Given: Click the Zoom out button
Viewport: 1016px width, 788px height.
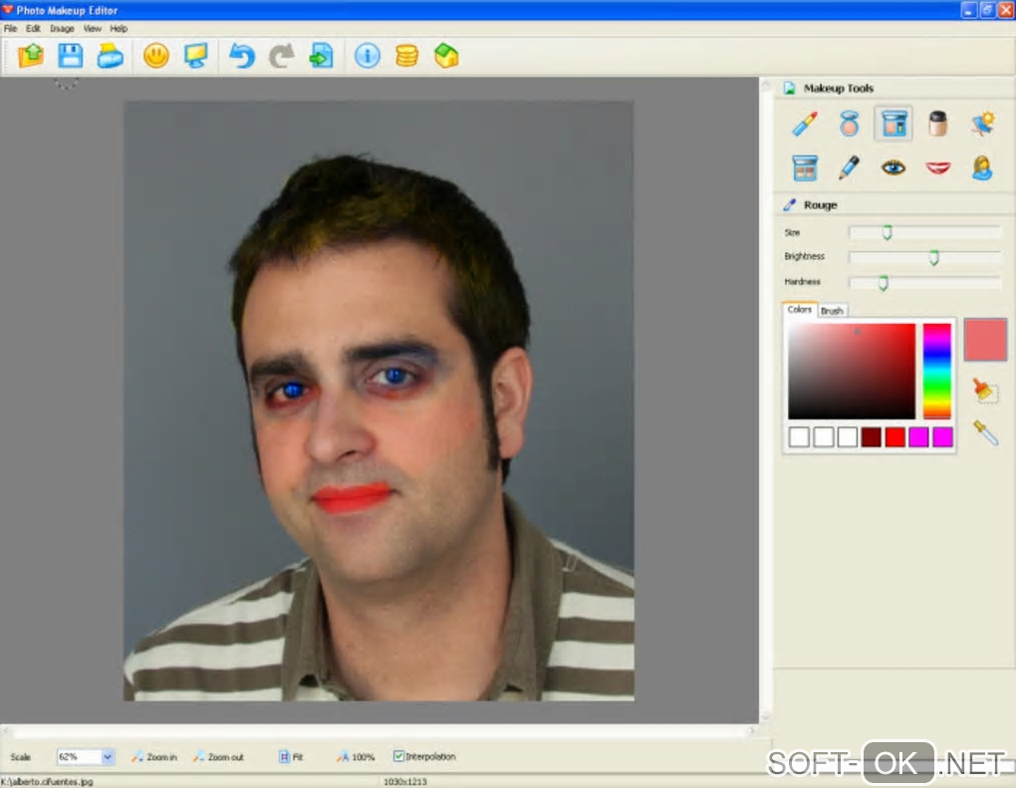Looking at the screenshot, I should click(219, 756).
